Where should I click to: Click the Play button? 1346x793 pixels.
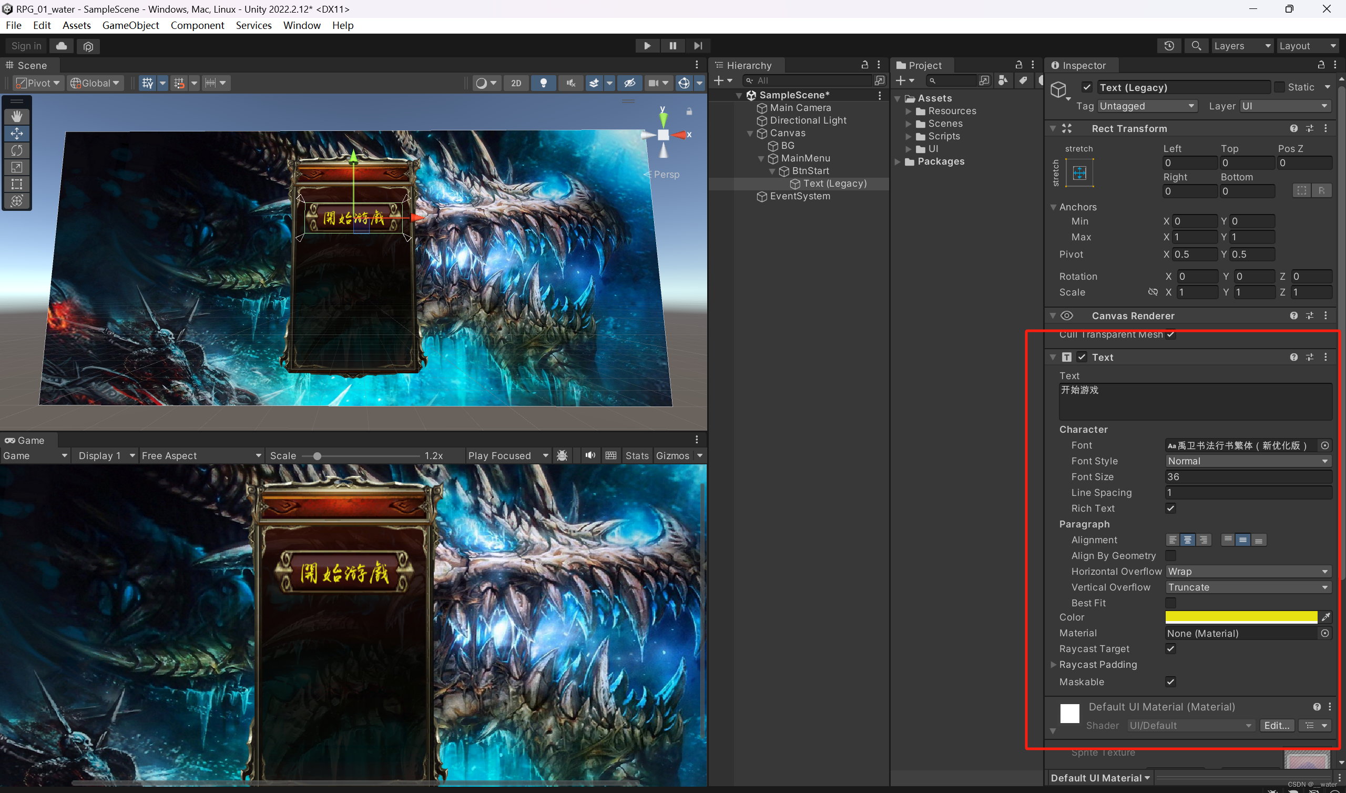[647, 46]
